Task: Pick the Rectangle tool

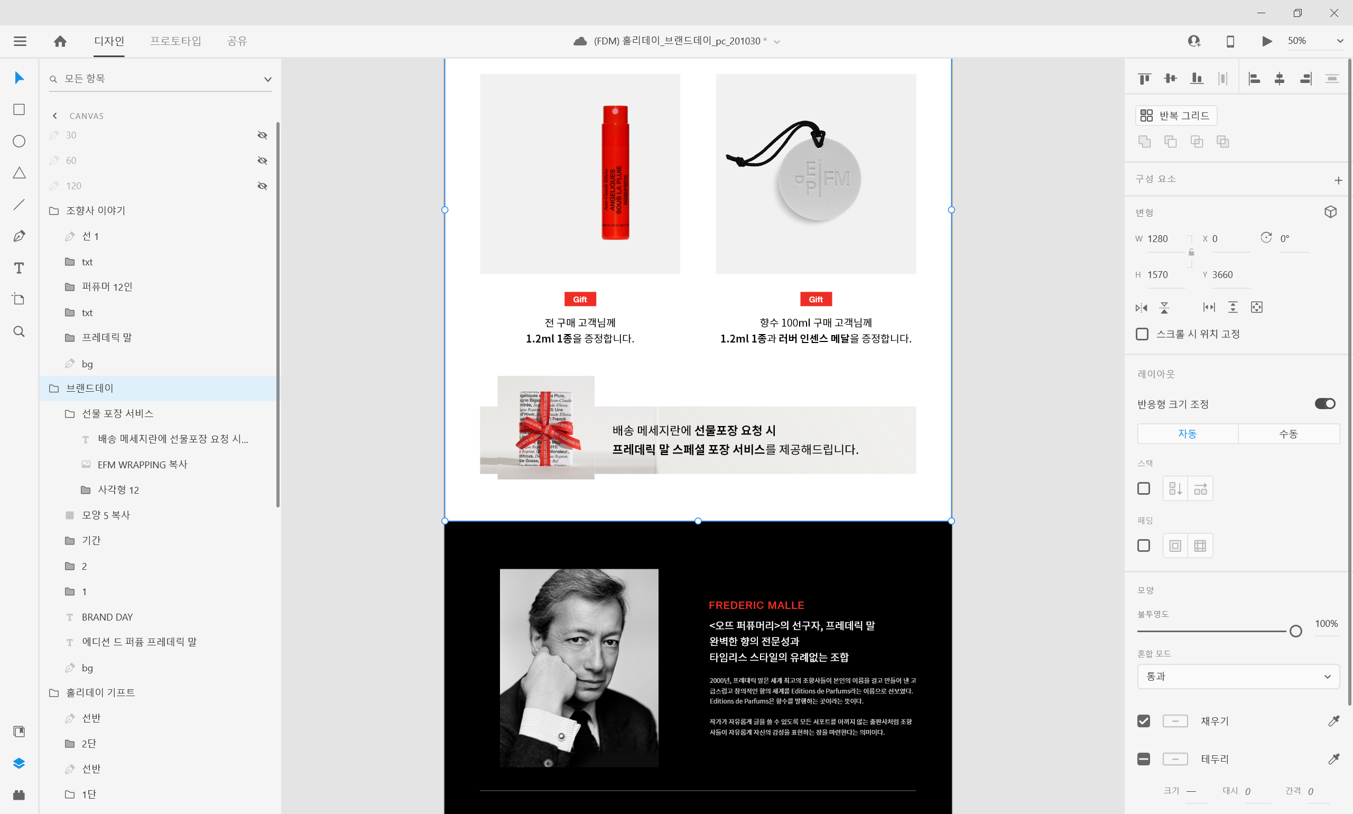Action: coord(19,109)
